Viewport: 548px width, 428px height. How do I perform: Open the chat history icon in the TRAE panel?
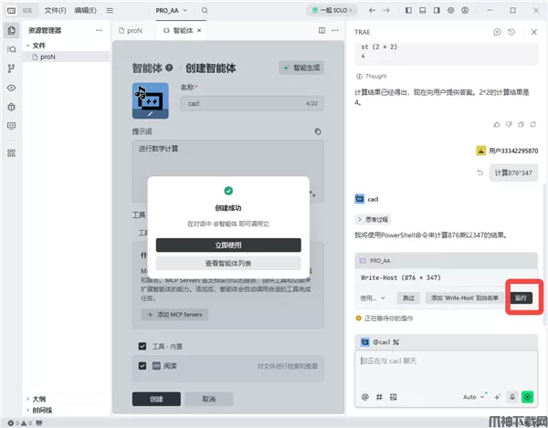(x=511, y=32)
